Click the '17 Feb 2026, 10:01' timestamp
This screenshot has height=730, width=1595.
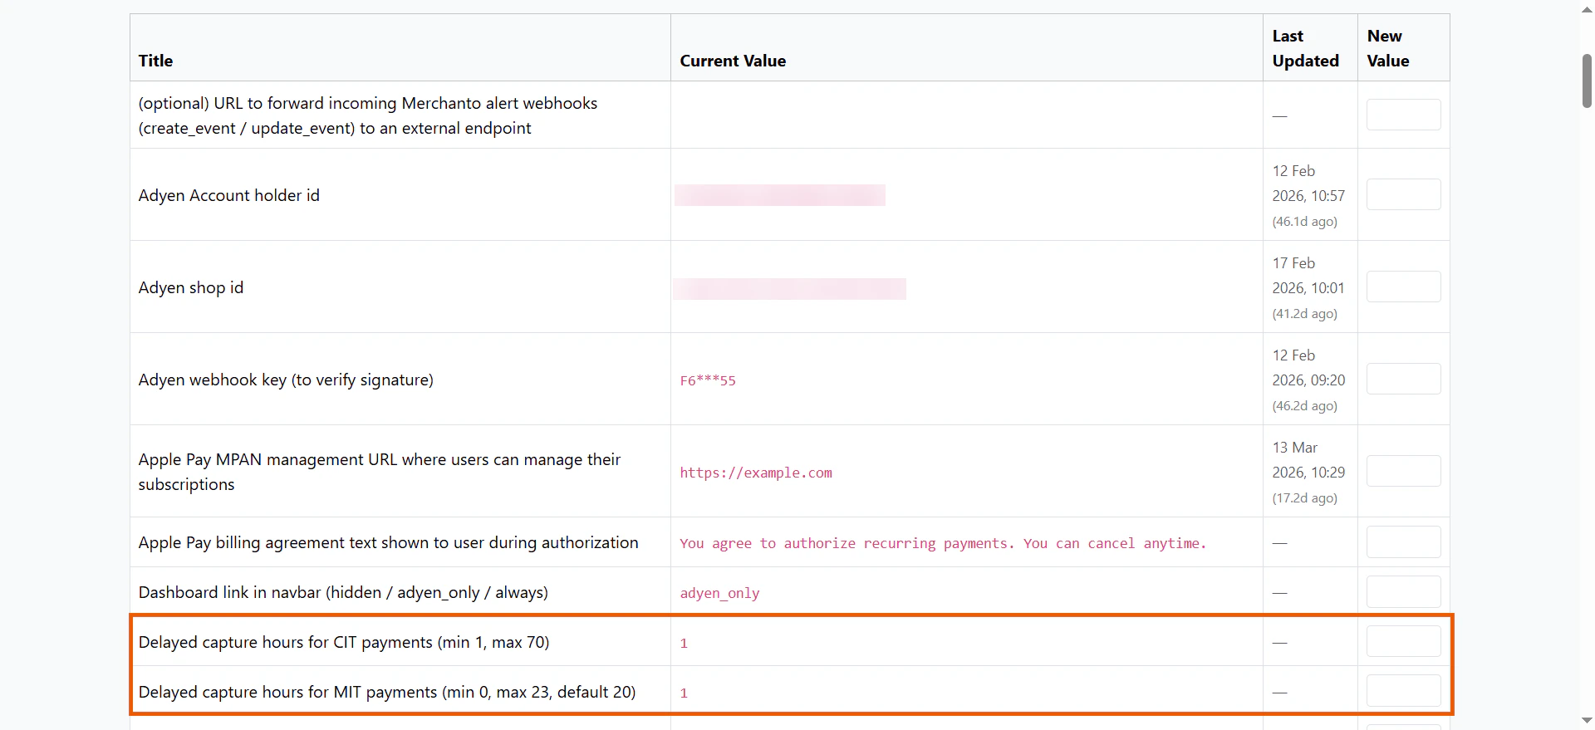point(1308,275)
